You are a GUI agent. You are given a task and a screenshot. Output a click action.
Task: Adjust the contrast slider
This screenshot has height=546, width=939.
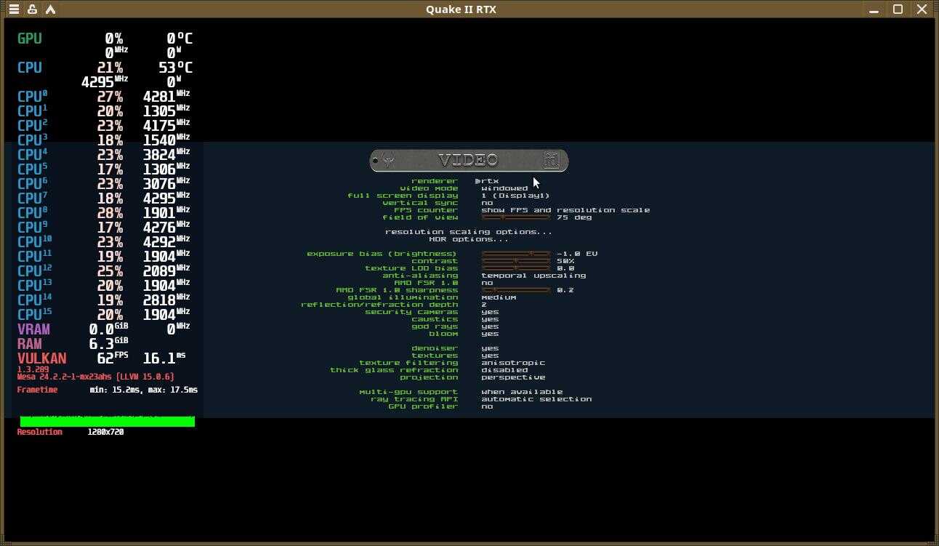(516, 261)
